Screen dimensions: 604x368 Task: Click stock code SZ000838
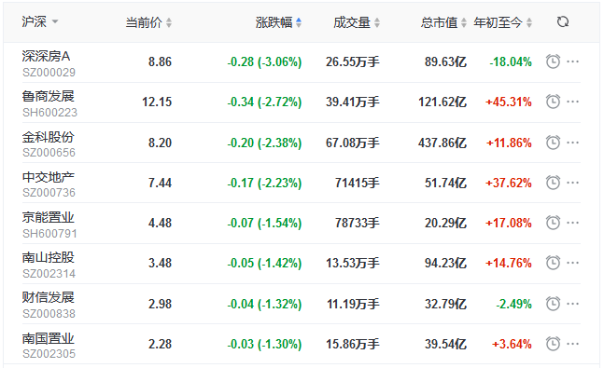tap(49, 314)
